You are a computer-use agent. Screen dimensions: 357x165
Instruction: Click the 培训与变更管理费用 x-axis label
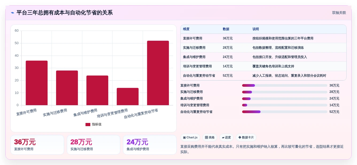click(112, 113)
